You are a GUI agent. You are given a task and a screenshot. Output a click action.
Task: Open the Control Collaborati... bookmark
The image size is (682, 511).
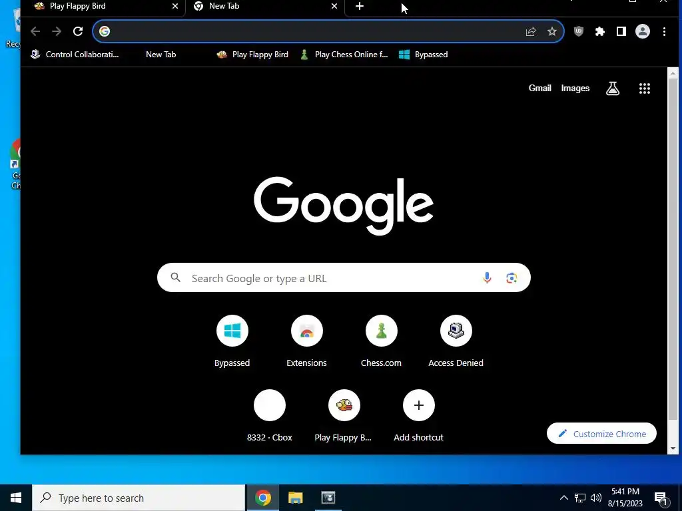(75, 55)
